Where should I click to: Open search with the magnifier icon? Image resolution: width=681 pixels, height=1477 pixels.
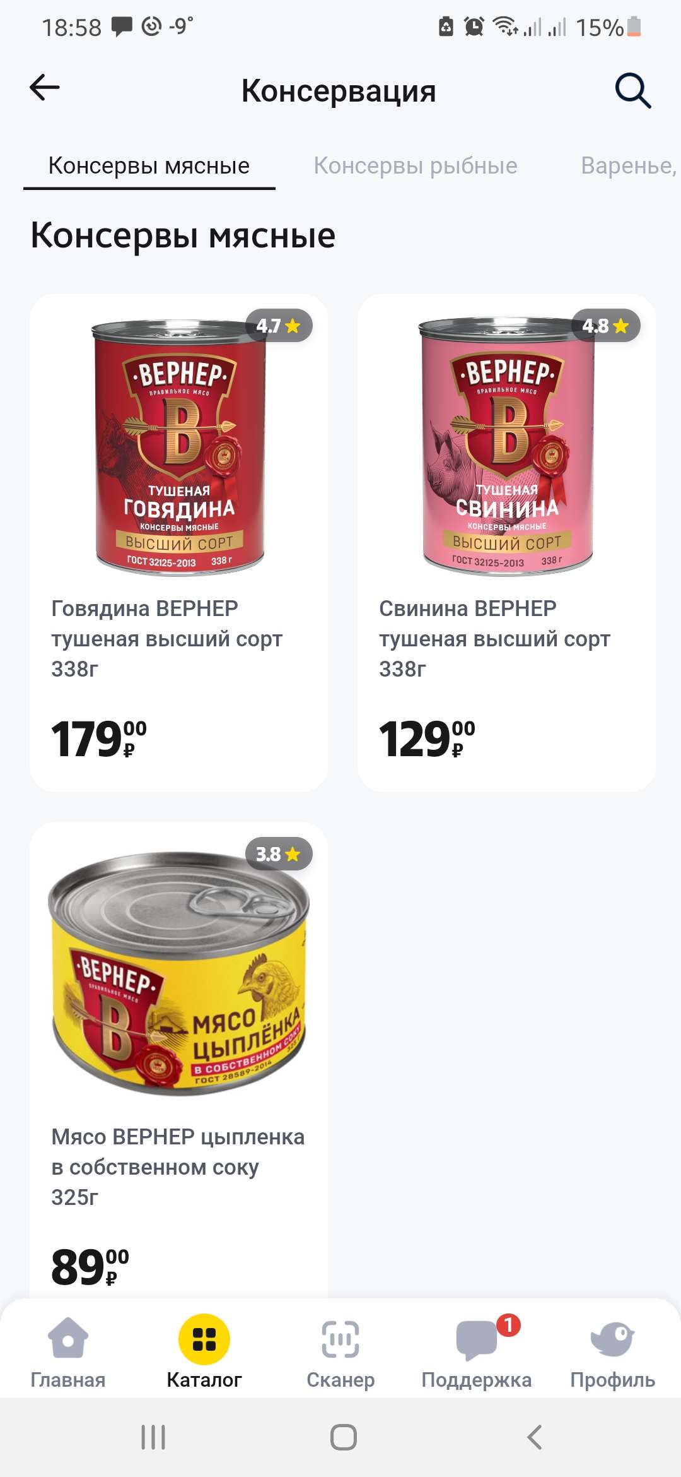633,90
